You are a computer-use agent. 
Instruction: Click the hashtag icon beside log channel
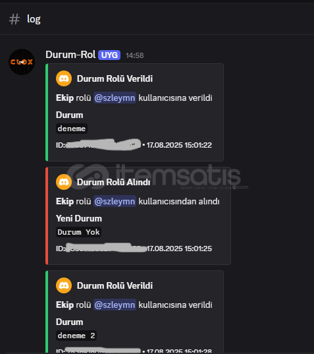tap(14, 19)
